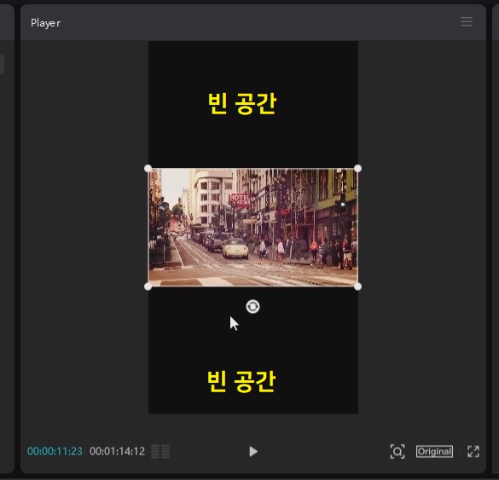Image resolution: width=499 pixels, height=480 pixels.
Task: Select the top-right corner resize handle
Action: click(357, 168)
